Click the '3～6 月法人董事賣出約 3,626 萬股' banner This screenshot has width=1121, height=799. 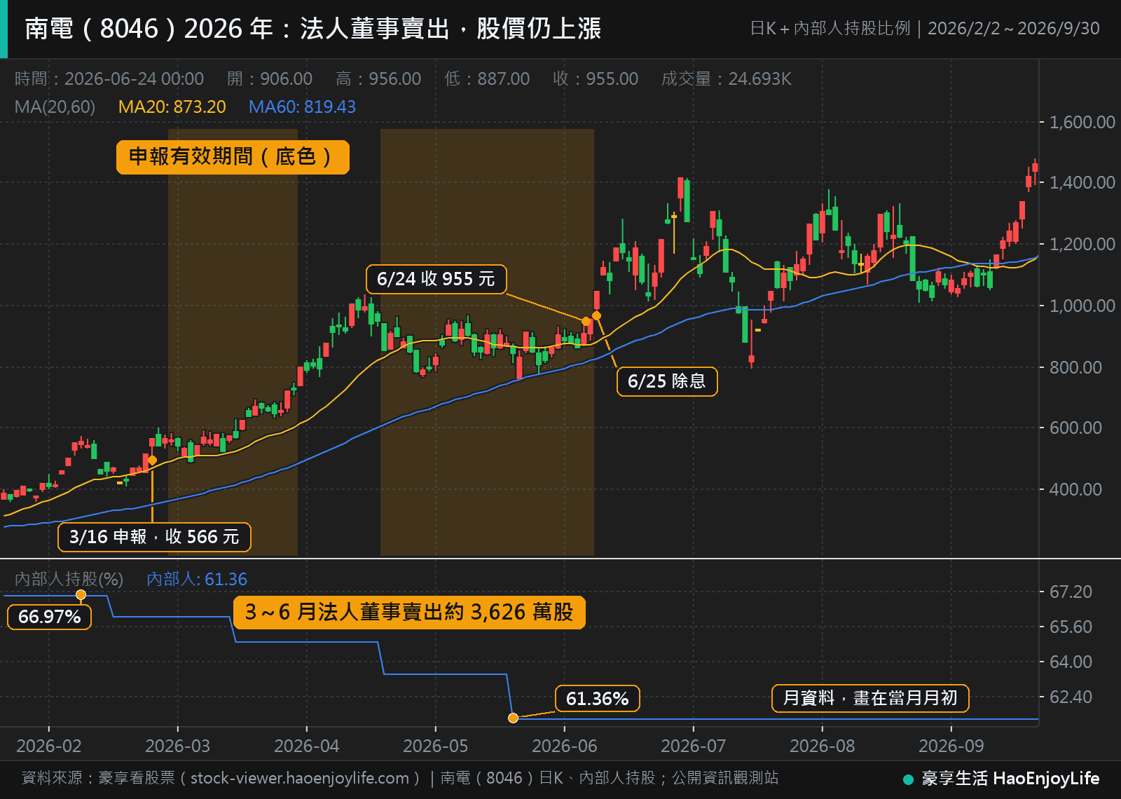(x=409, y=613)
